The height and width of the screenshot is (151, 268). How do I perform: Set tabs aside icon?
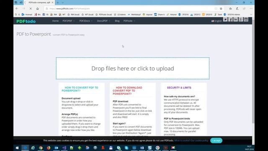[x=21, y=3]
